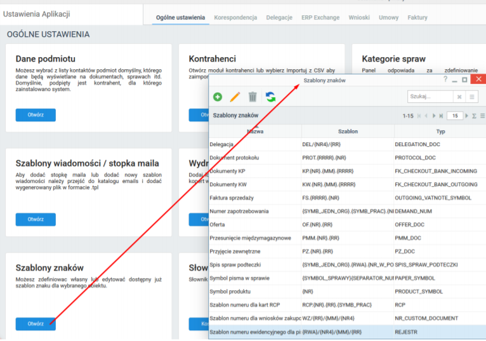Click Otwórz under Szablony wiadomości / stopka maila
The image size is (486, 341).
(x=36, y=219)
